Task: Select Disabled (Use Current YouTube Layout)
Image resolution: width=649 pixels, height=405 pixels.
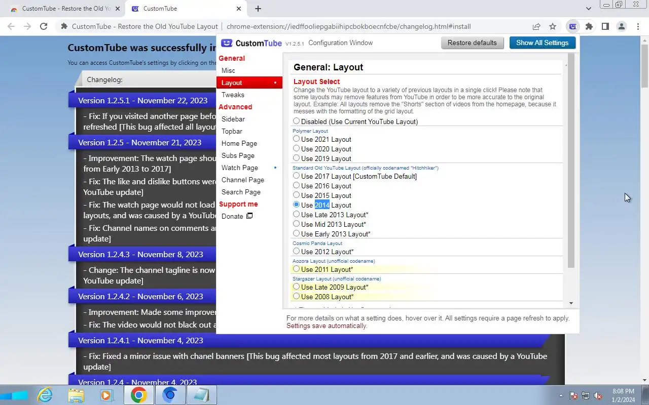Action: point(296,121)
